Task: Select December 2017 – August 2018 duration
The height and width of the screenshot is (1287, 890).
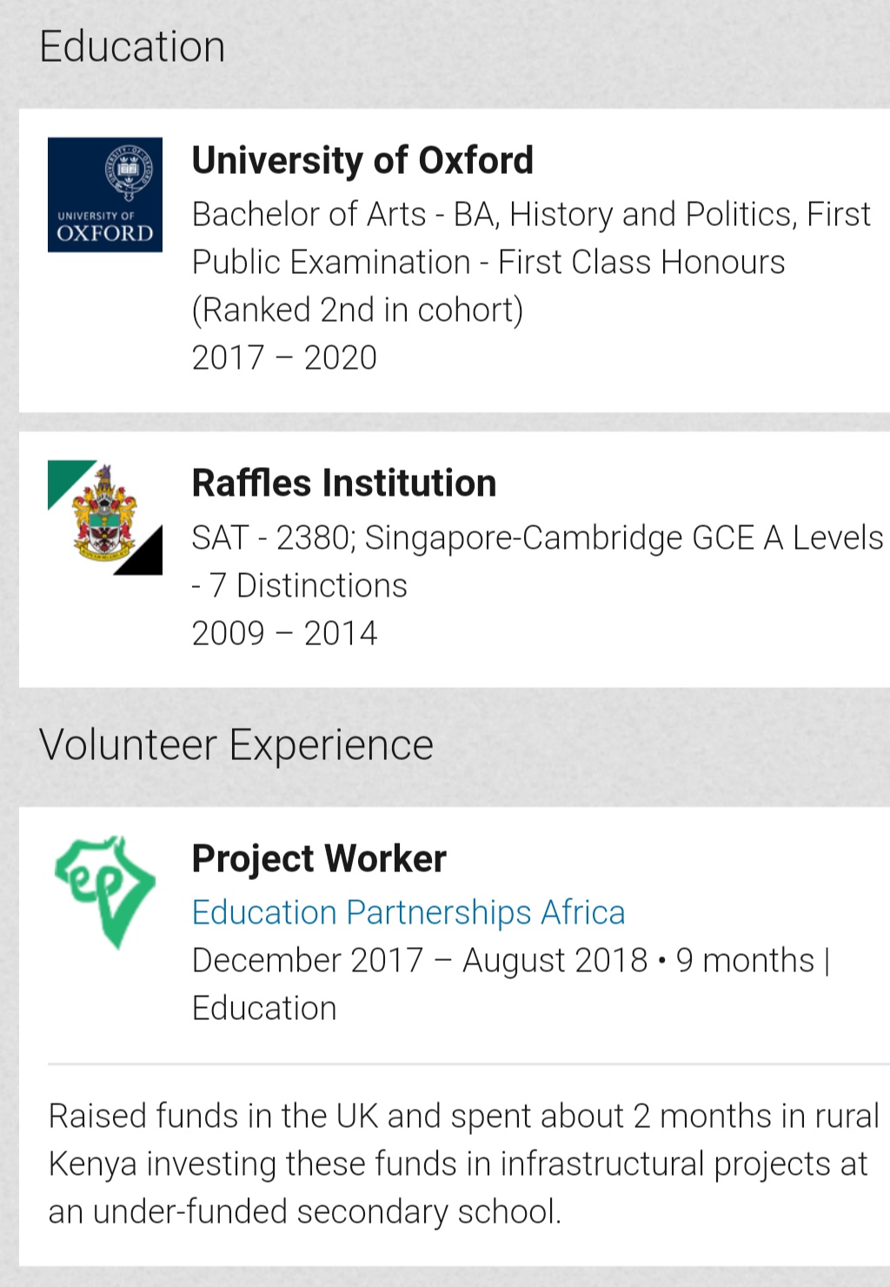Action: [420, 960]
